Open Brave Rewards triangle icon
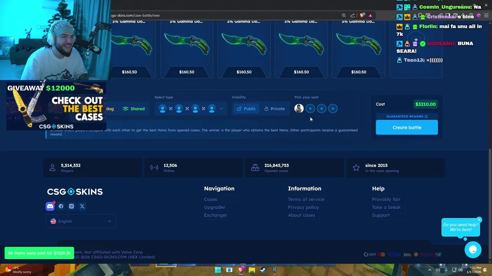The height and width of the screenshot is (276, 492). [x=370, y=15]
